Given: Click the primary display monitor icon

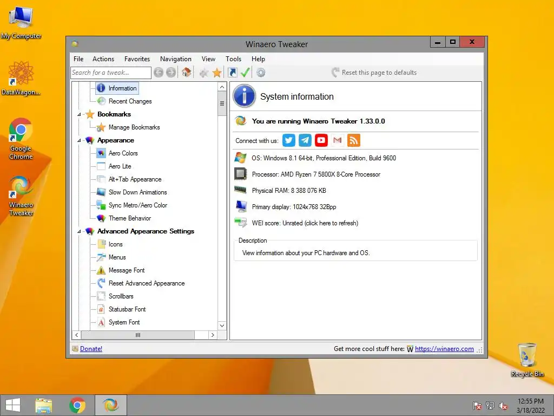Looking at the screenshot, I should (241, 206).
